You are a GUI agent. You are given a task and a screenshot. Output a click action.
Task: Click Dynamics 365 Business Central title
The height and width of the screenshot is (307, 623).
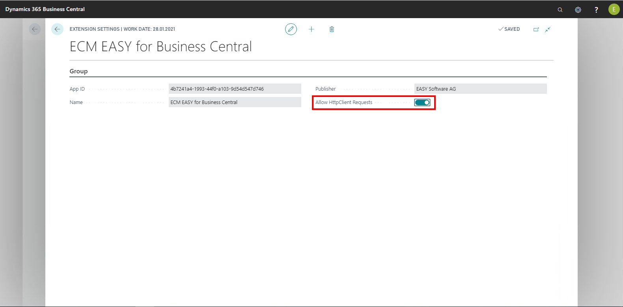coord(45,9)
